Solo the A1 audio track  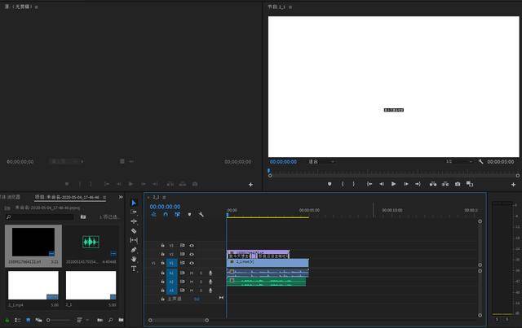coord(201,273)
